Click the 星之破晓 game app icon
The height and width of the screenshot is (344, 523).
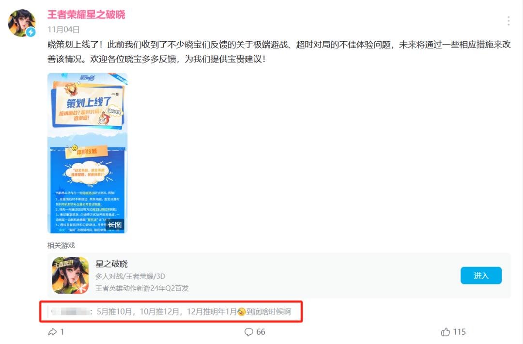[70, 275]
